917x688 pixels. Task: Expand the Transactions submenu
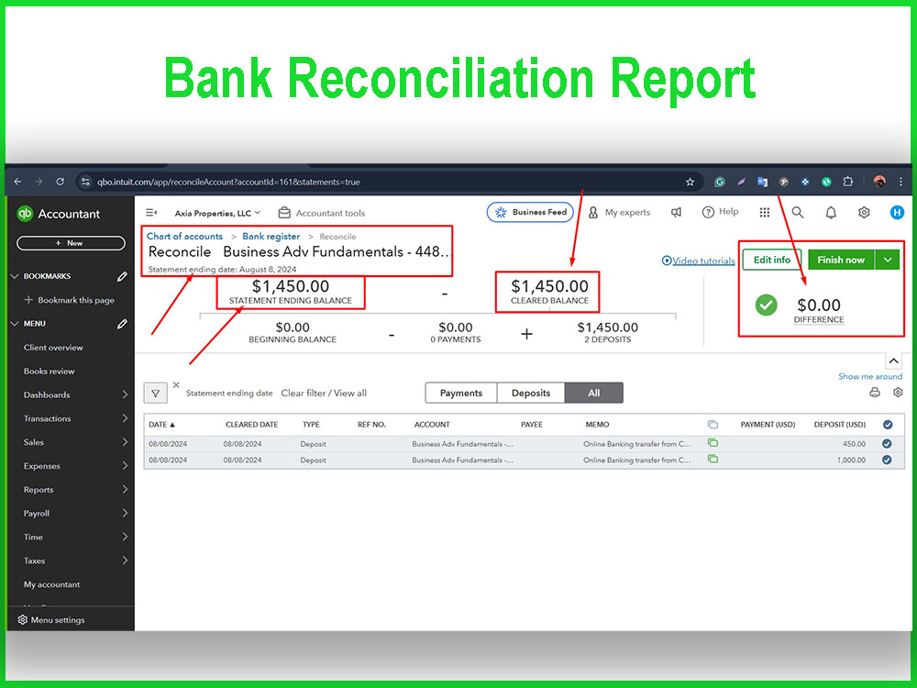tap(125, 418)
